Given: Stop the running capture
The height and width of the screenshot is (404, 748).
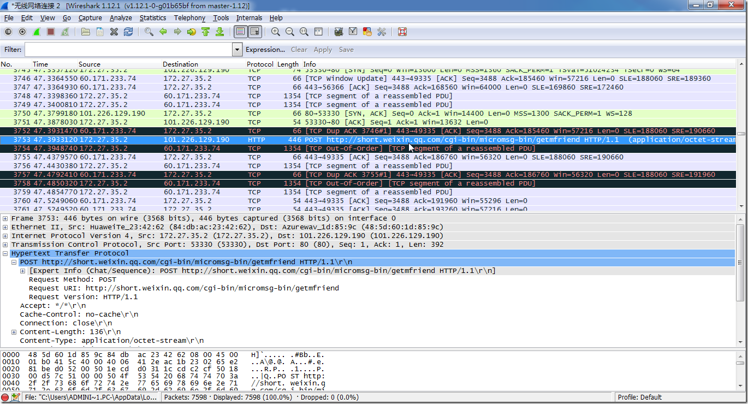Looking at the screenshot, I should click(x=51, y=32).
